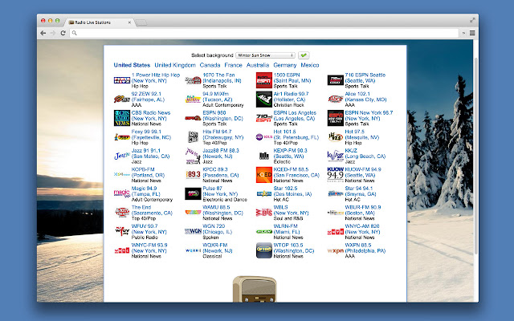Click the Magic 94.9 logo
This screenshot has height=321, width=514.
(x=122, y=193)
